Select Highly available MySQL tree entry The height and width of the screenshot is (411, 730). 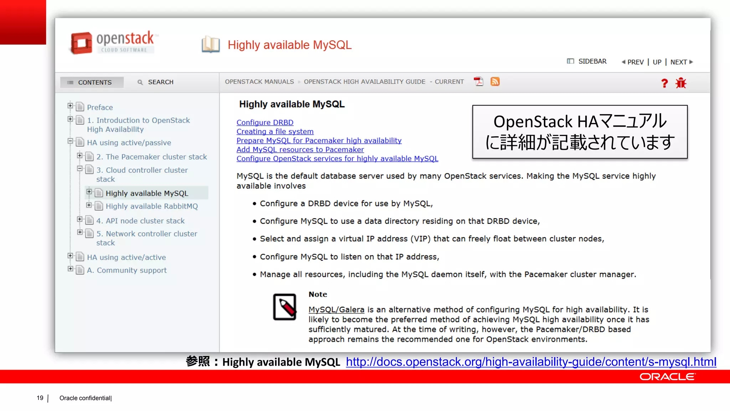(x=147, y=193)
